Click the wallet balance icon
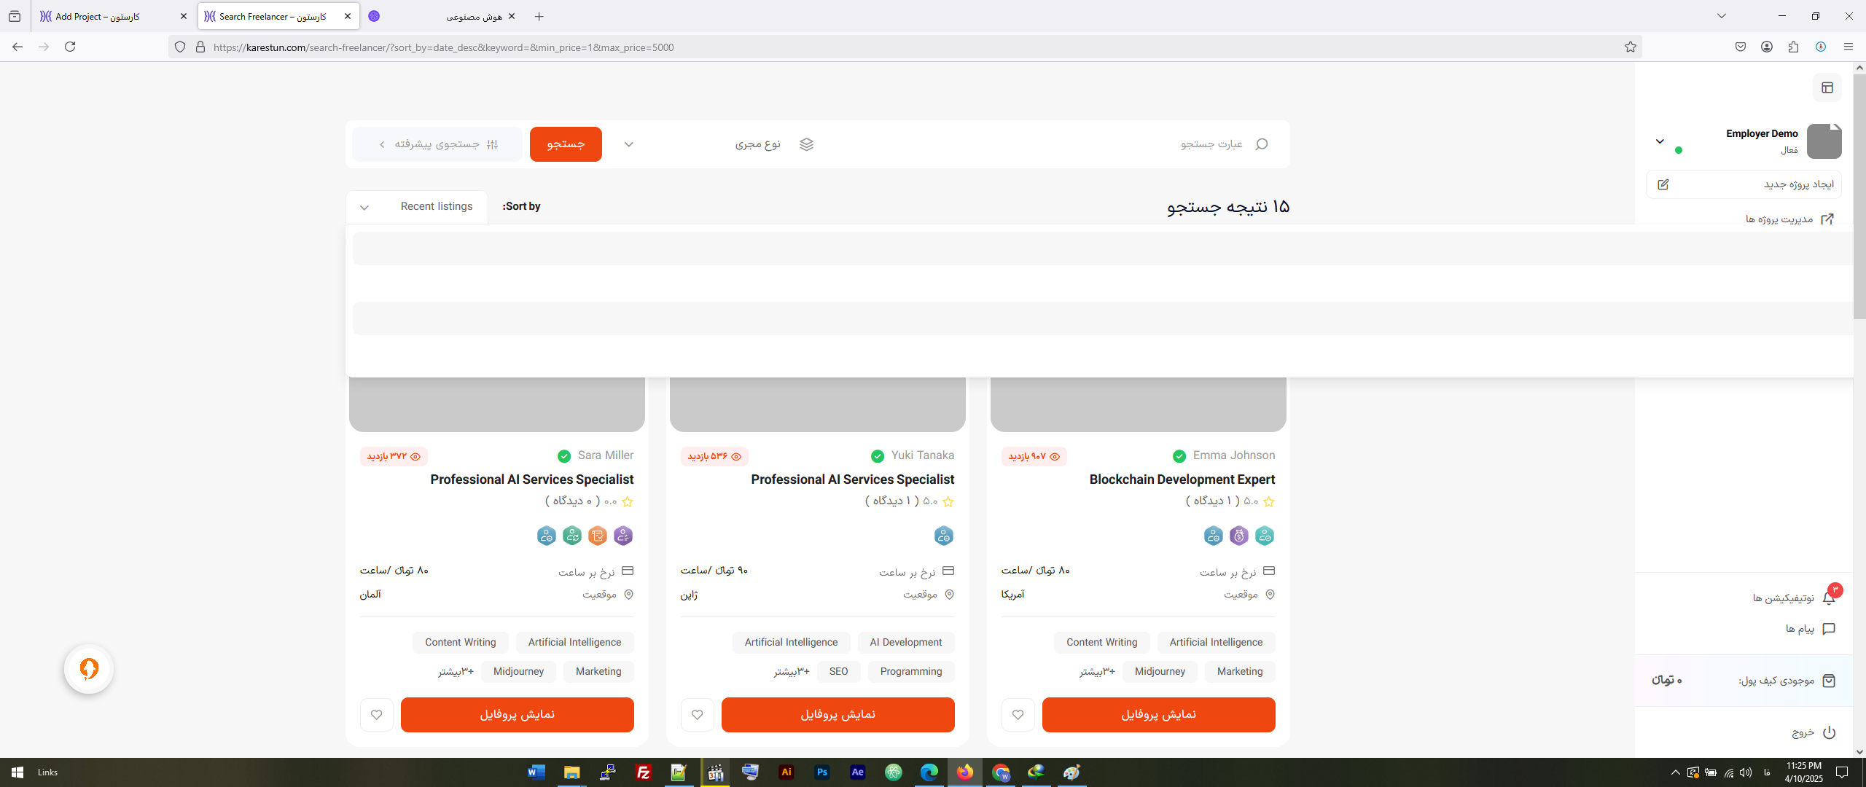Image resolution: width=1866 pixels, height=787 pixels. pos(1828,681)
